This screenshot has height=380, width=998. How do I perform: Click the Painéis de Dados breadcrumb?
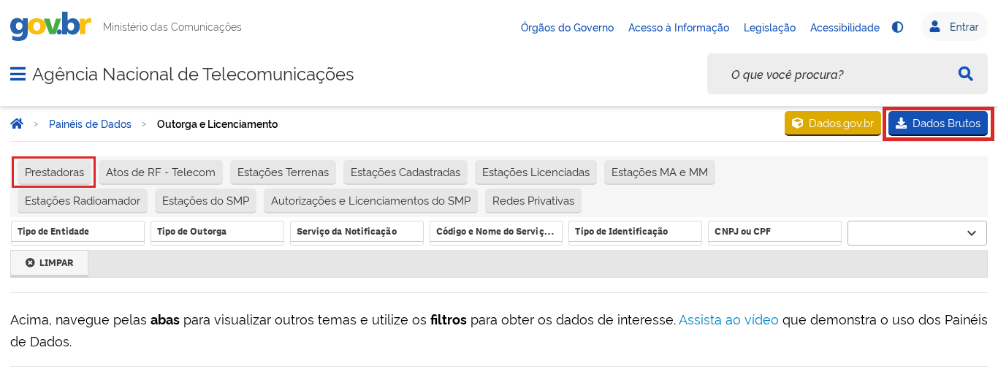point(90,124)
